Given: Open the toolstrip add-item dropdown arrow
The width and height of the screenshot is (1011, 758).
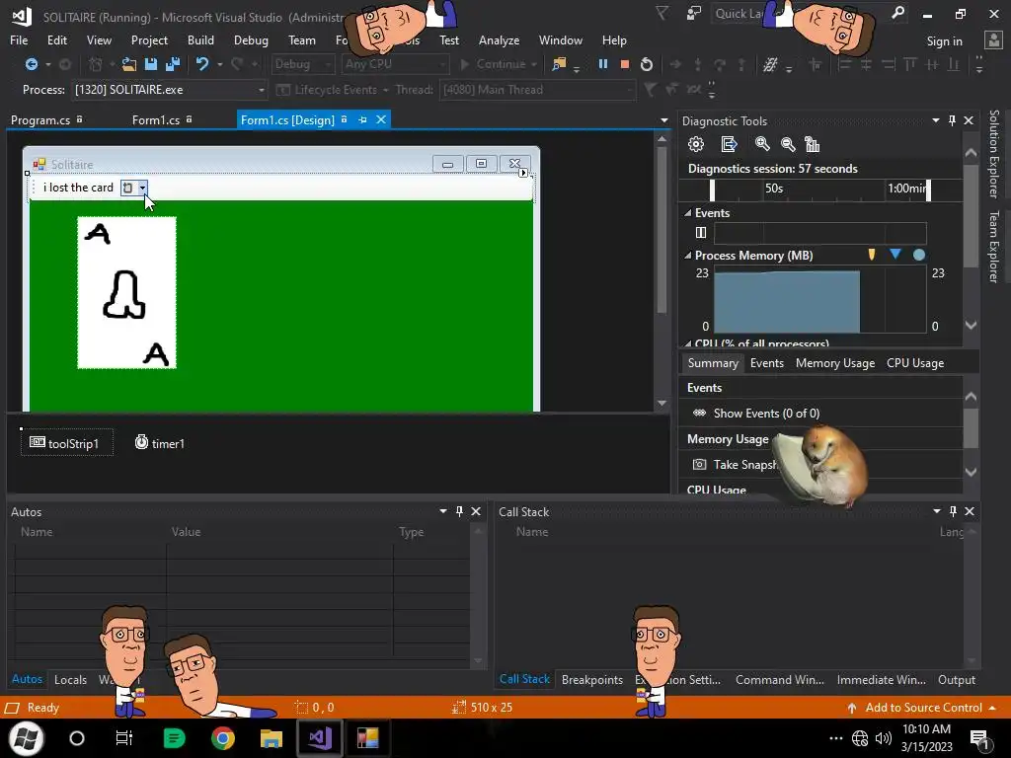Looking at the screenshot, I should coord(142,188).
